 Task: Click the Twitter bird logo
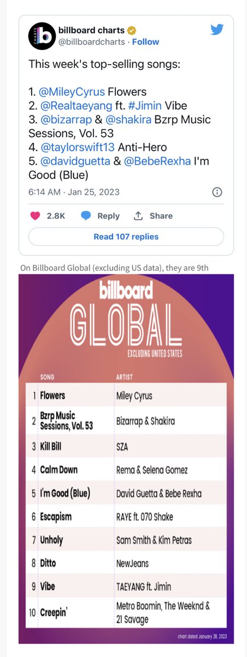(x=217, y=29)
